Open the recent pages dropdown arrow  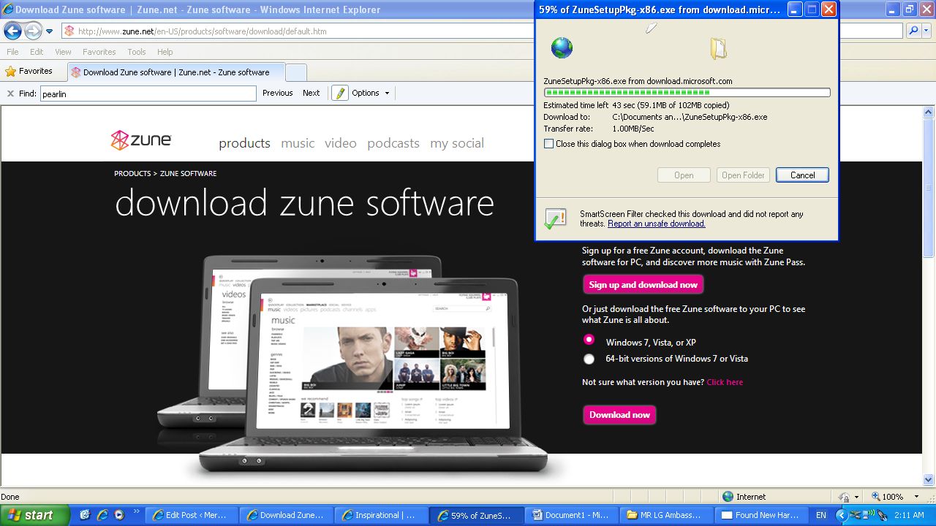[x=50, y=31]
